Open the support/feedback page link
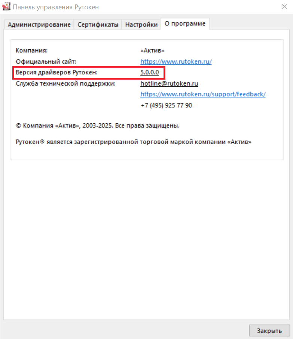 (x=203, y=94)
